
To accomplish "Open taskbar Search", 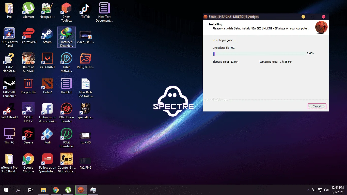I will pos(18,190).
